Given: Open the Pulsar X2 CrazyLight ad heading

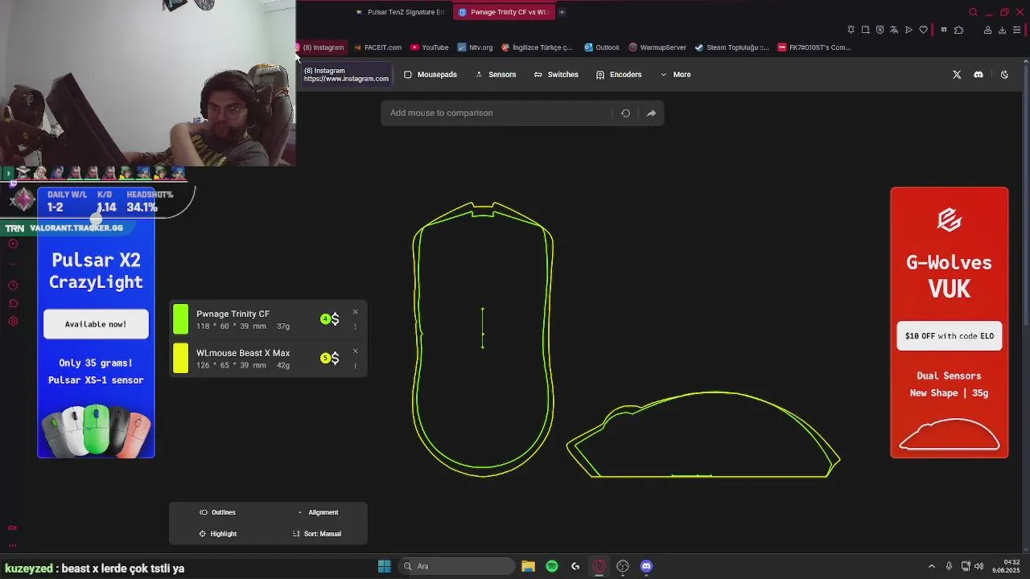Looking at the screenshot, I should click(96, 271).
